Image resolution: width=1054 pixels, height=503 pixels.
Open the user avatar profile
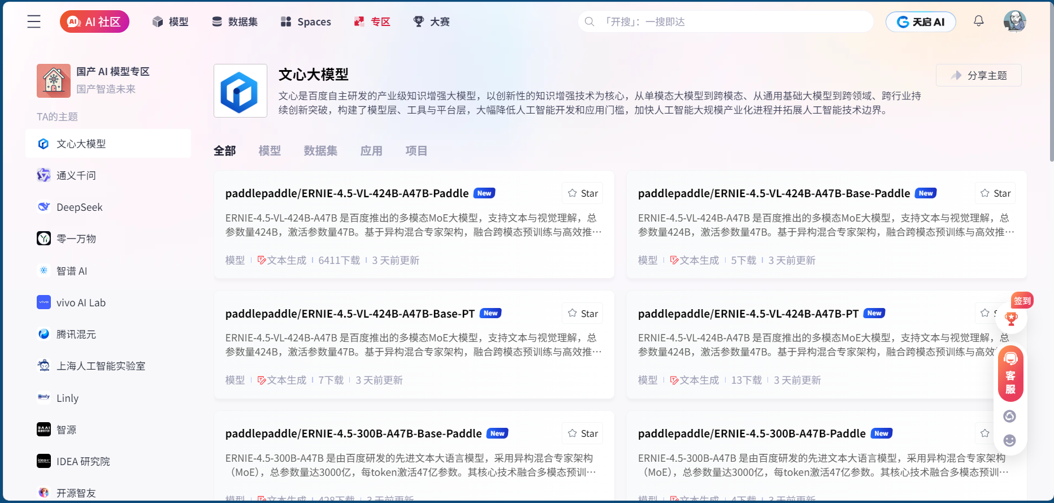[1014, 21]
